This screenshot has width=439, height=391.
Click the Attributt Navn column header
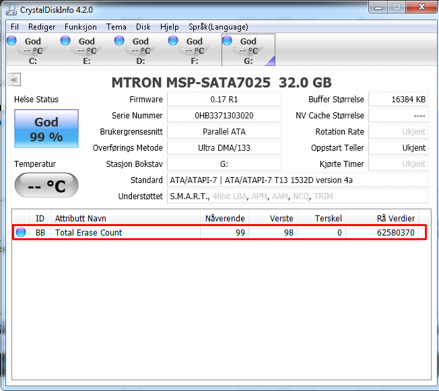click(x=125, y=218)
